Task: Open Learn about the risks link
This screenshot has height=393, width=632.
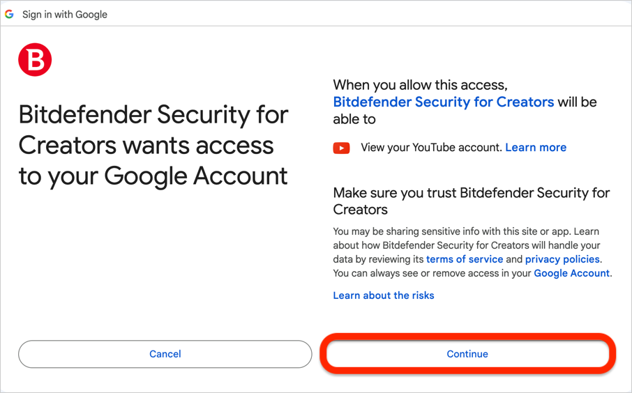Action: [383, 295]
